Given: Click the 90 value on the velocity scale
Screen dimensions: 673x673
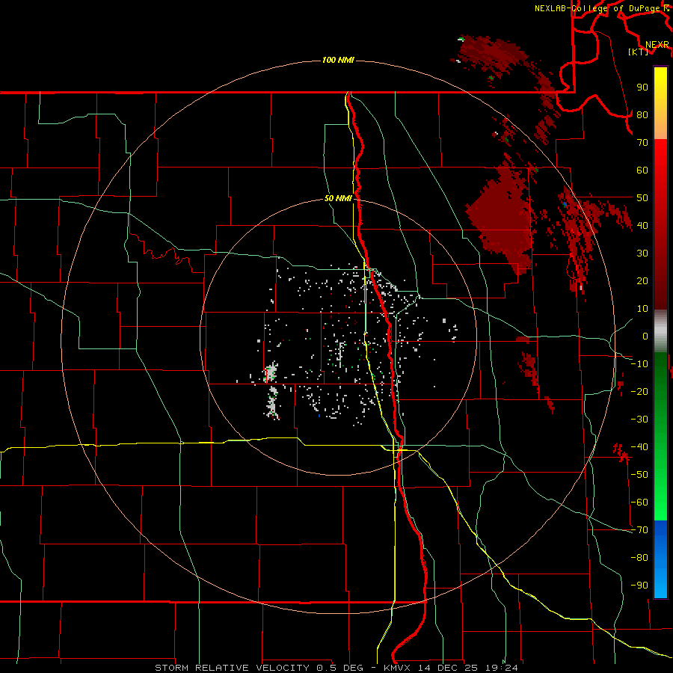Looking at the screenshot, I should pyautogui.click(x=642, y=87).
